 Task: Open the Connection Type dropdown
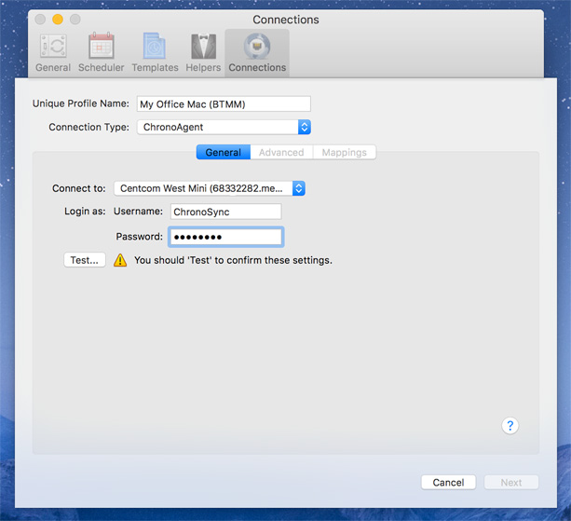point(224,127)
